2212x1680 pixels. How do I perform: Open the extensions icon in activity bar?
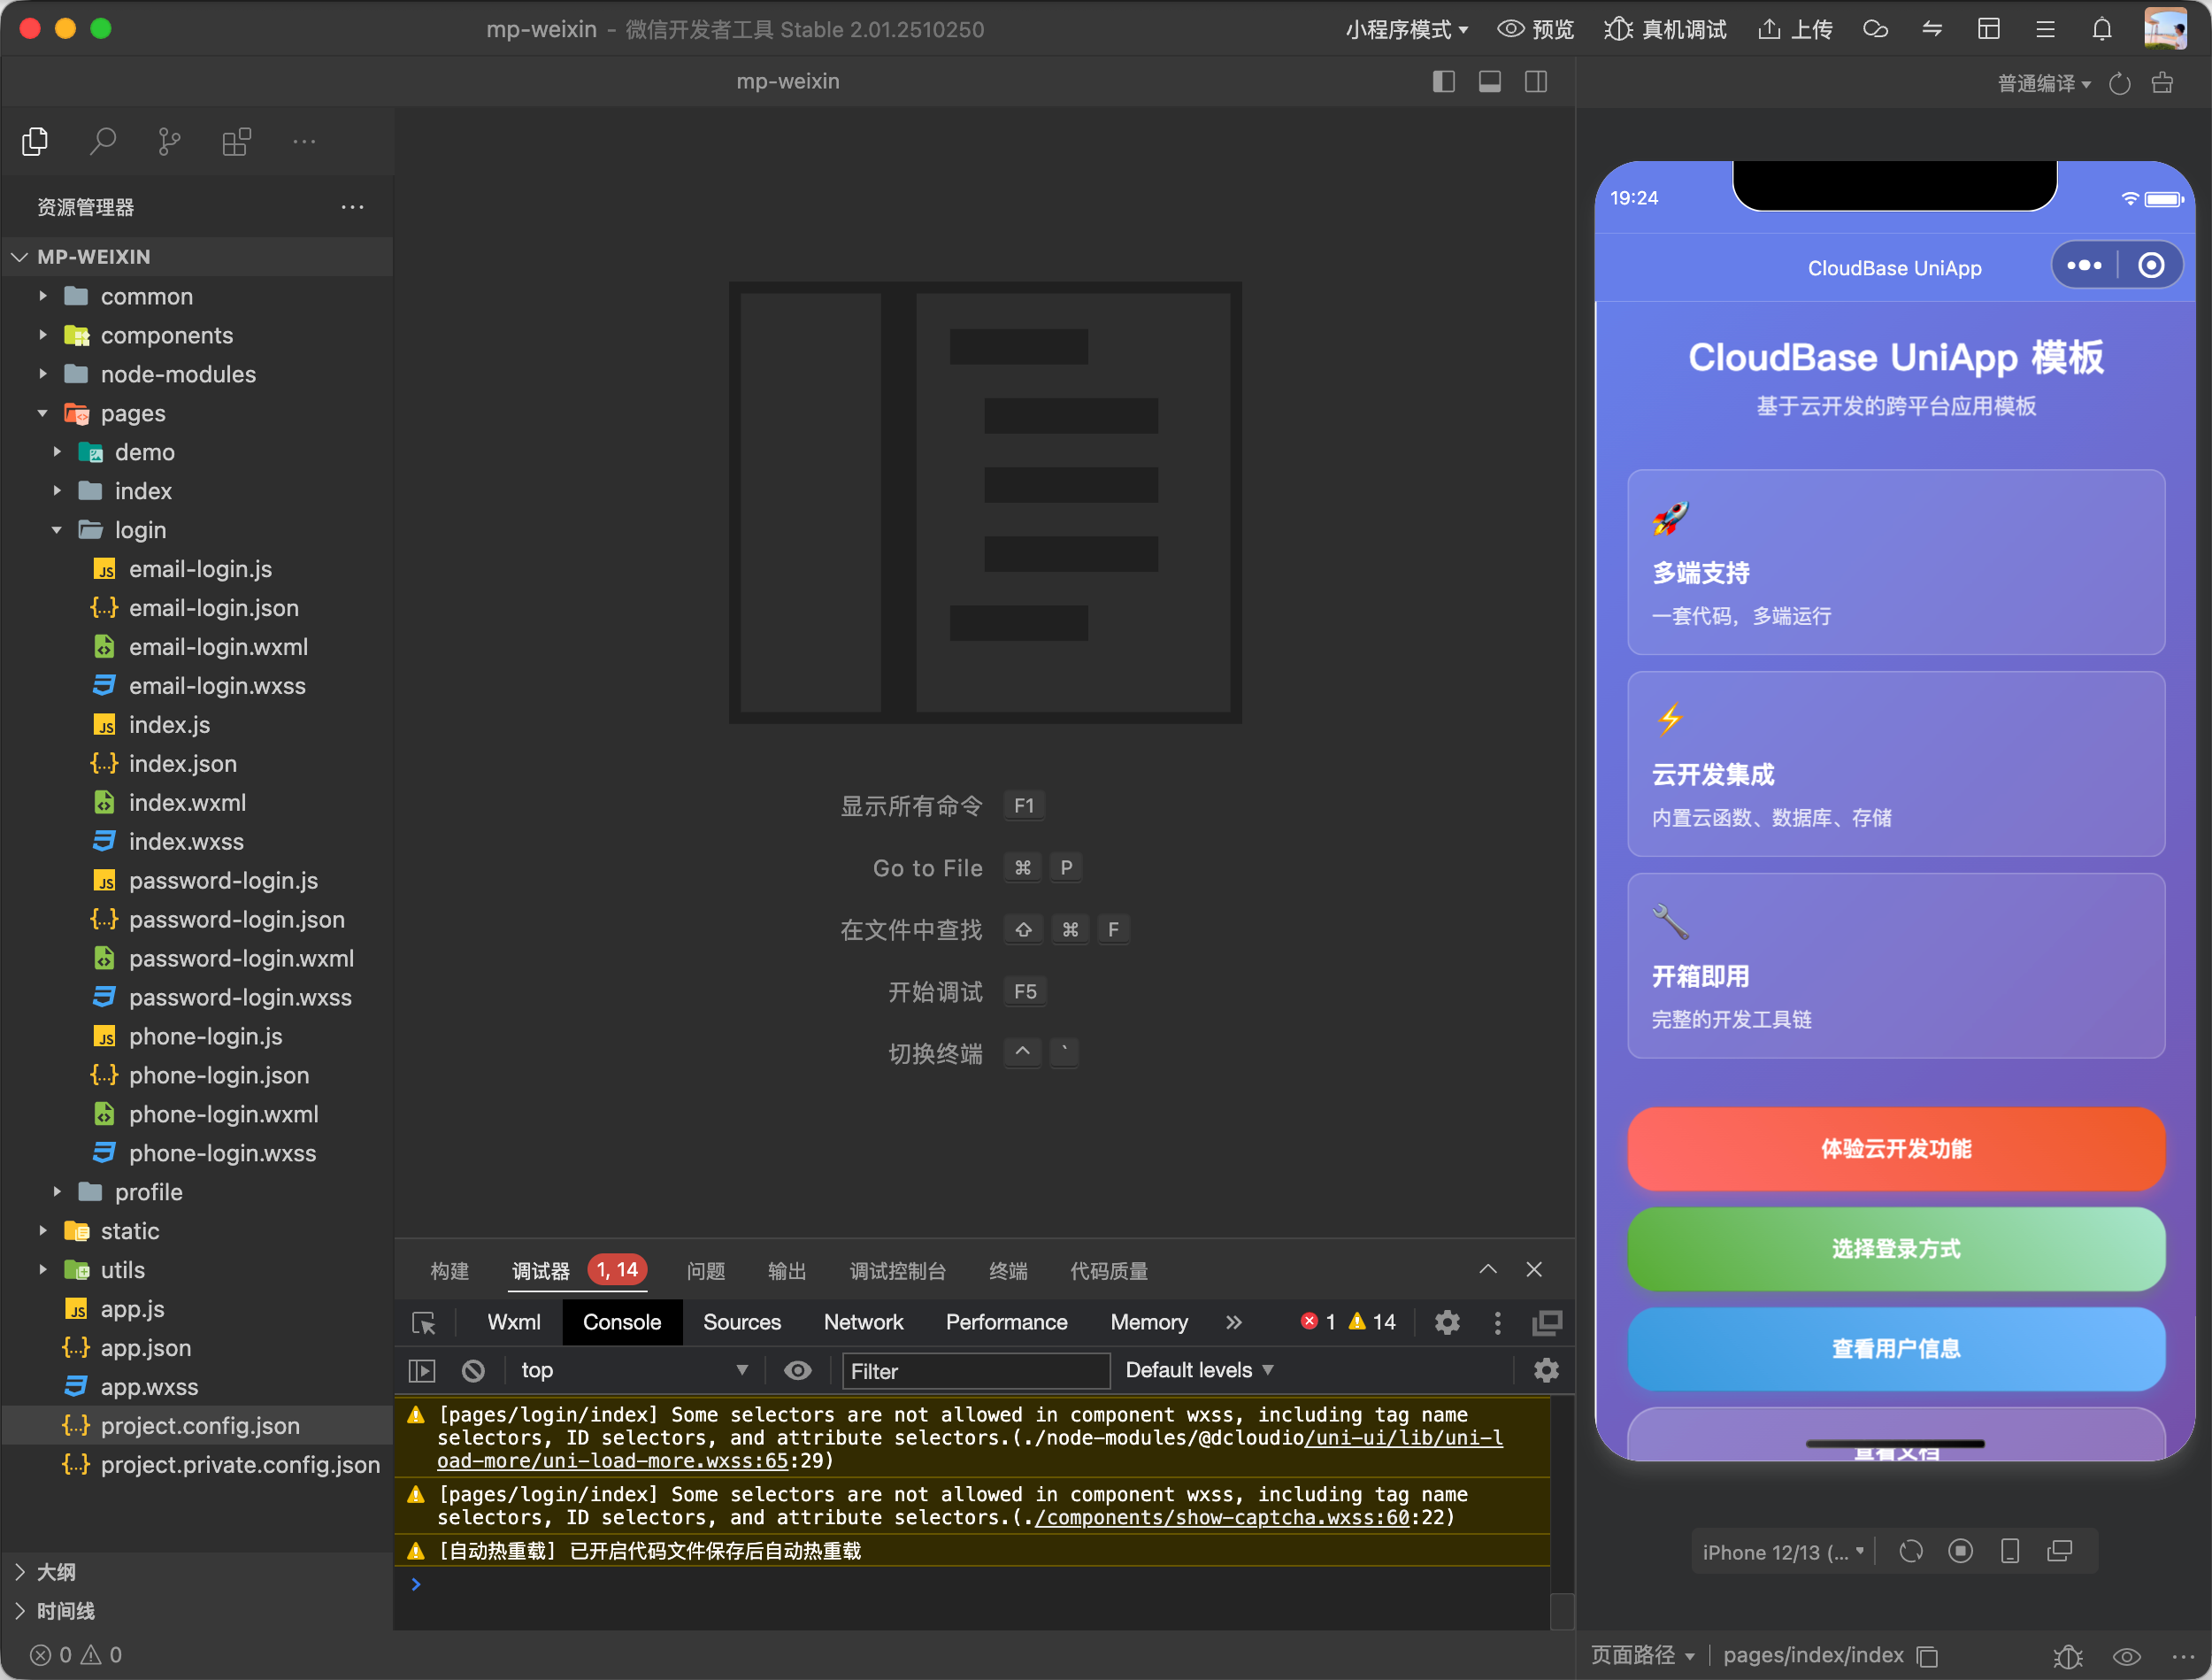[236, 143]
